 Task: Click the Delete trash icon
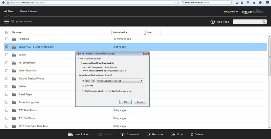click(191, 134)
